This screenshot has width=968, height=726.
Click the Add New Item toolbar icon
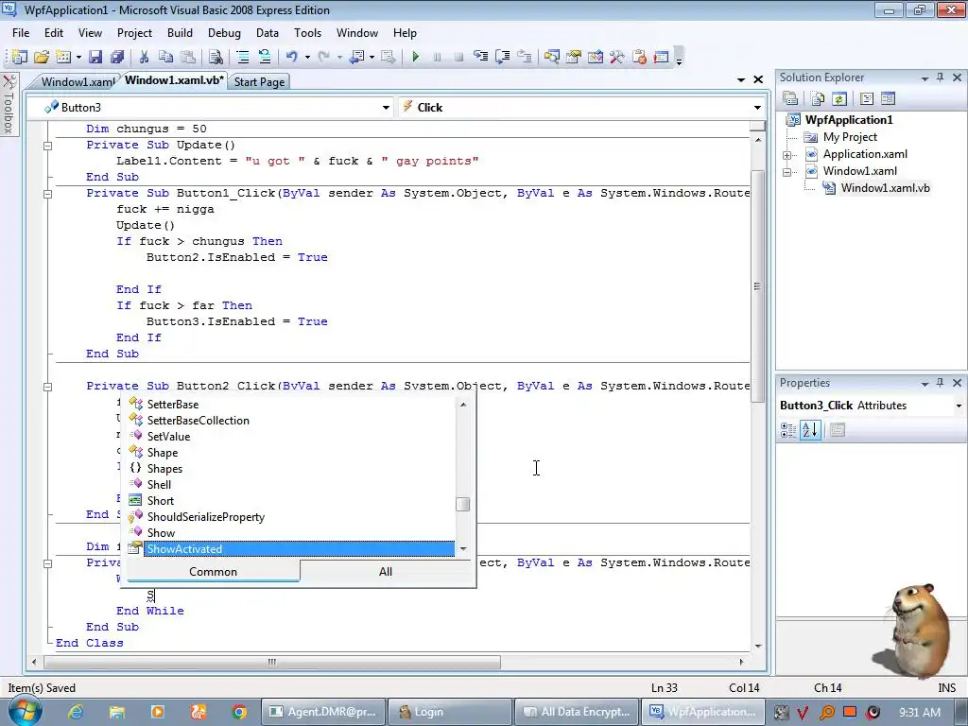click(63, 57)
